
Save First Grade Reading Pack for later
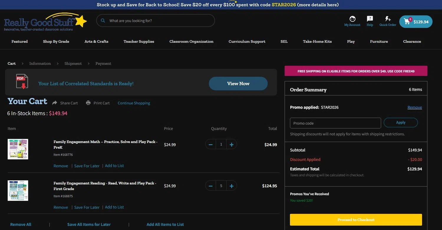click(87, 207)
